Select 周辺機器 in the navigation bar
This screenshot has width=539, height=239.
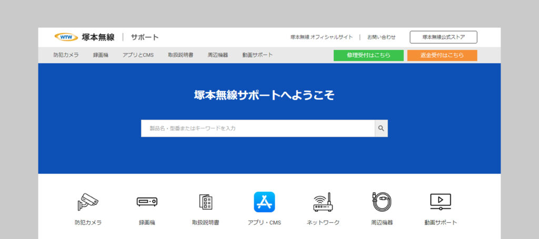pyautogui.click(x=217, y=55)
